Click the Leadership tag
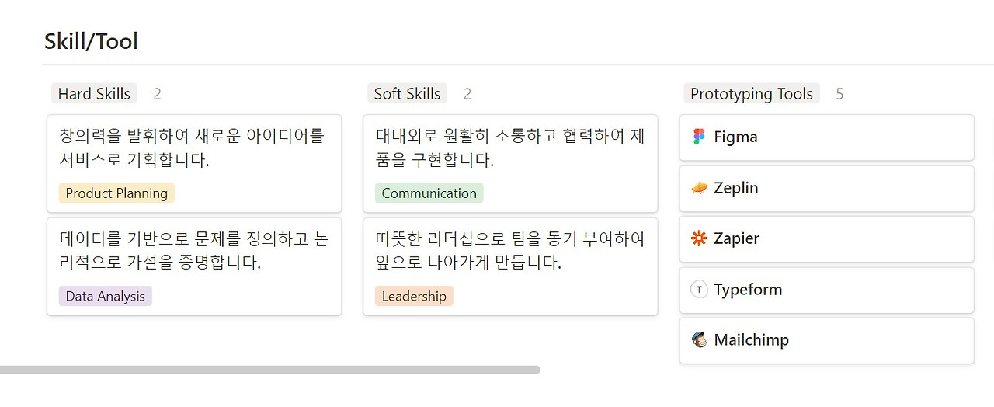Image resolution: width=994 pixels, height=407 pixels. point(414,296)
